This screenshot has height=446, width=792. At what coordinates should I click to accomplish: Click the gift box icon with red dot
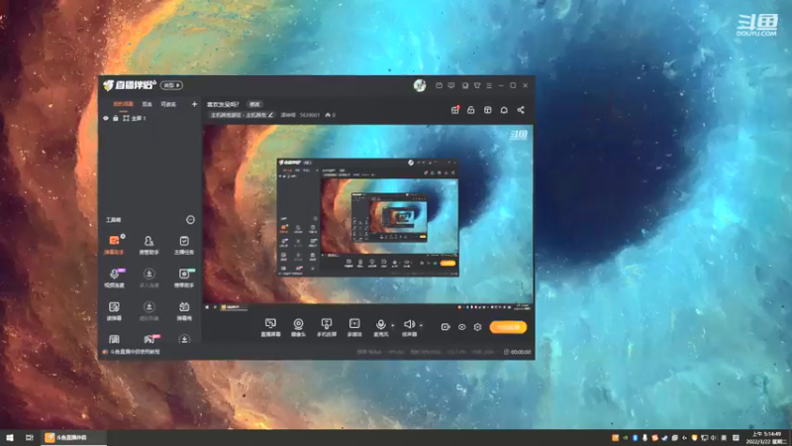coord(455,110)
